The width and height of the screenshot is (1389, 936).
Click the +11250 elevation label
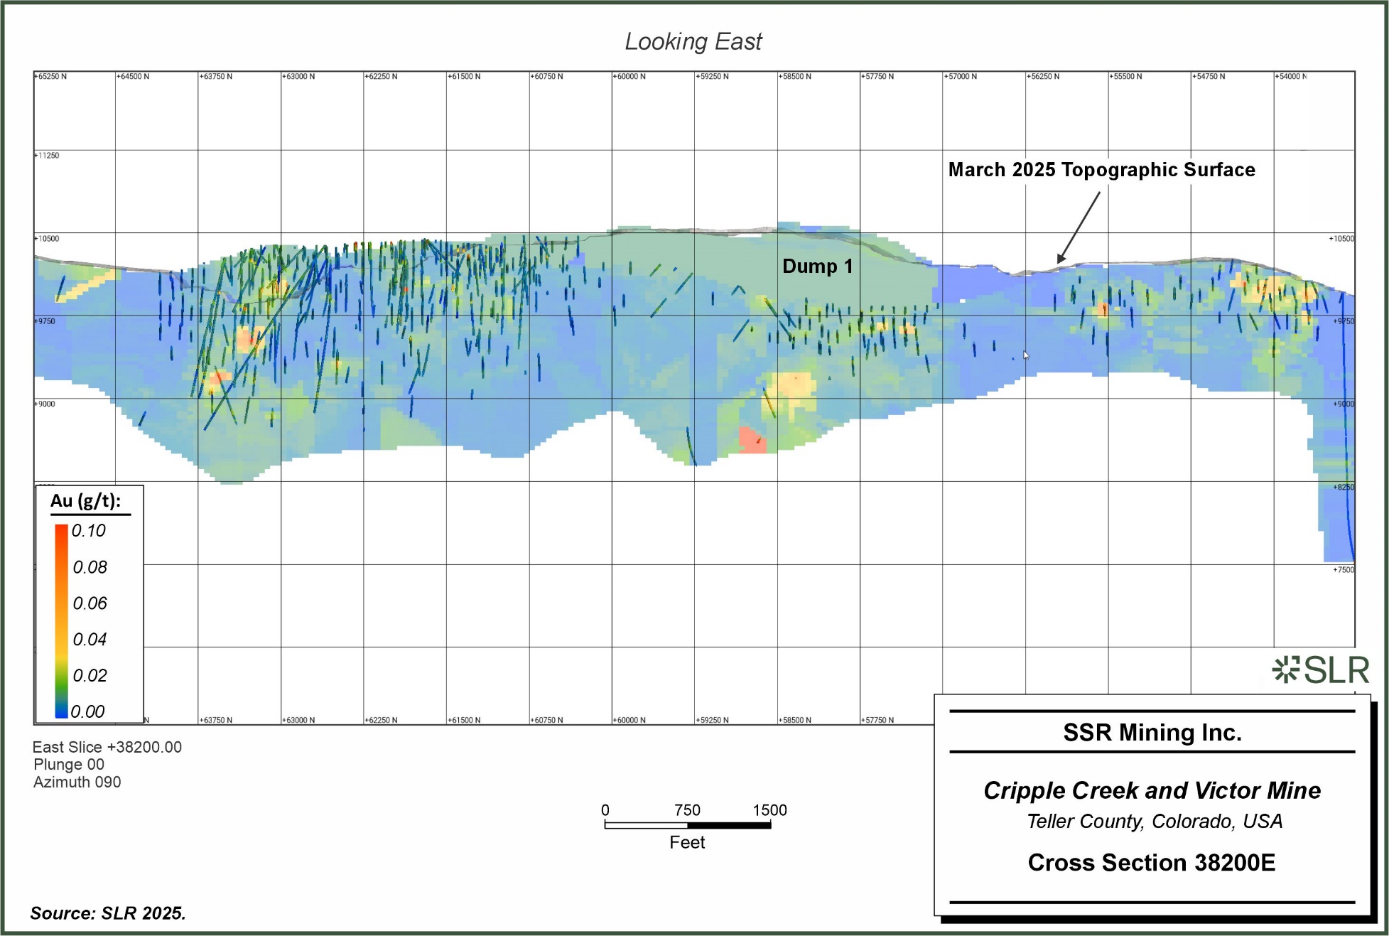point(48,156)
